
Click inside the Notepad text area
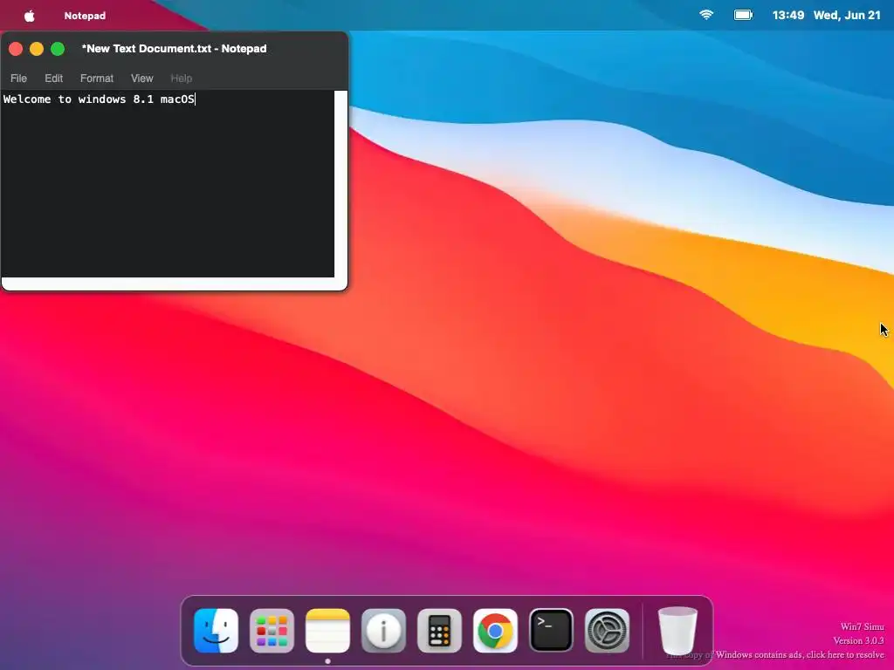(168, 184)
